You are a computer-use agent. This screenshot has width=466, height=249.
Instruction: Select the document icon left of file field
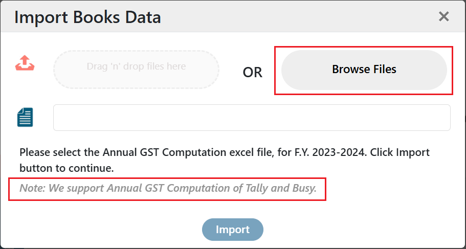25,118
